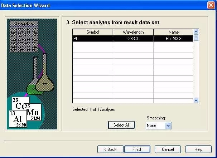This screenshot has height=158, width=217.
Task: Click Finish to complete the wizard
Action: pos(137,149)
